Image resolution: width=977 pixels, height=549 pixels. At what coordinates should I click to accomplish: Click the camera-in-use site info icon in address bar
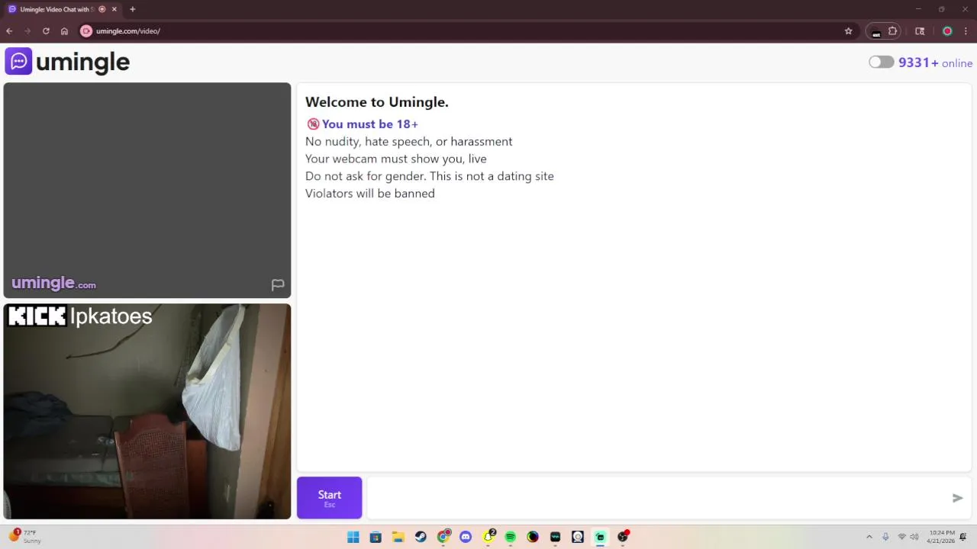pos(86,31)
